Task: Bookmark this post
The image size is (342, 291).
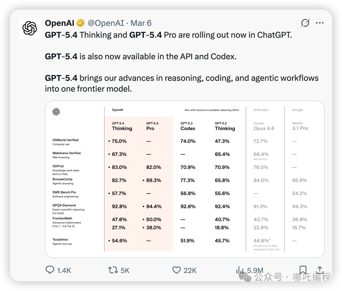Action: click(x=303, y=270)
